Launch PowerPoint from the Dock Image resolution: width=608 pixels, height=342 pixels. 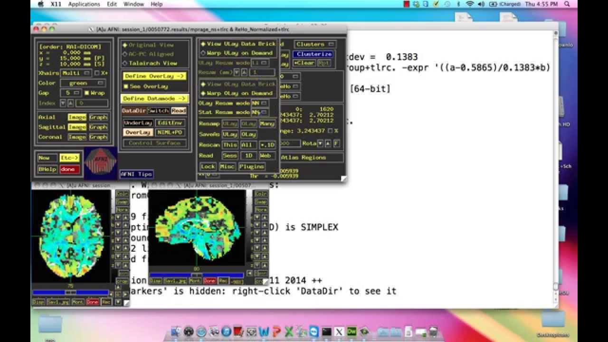tap(276, 331)
